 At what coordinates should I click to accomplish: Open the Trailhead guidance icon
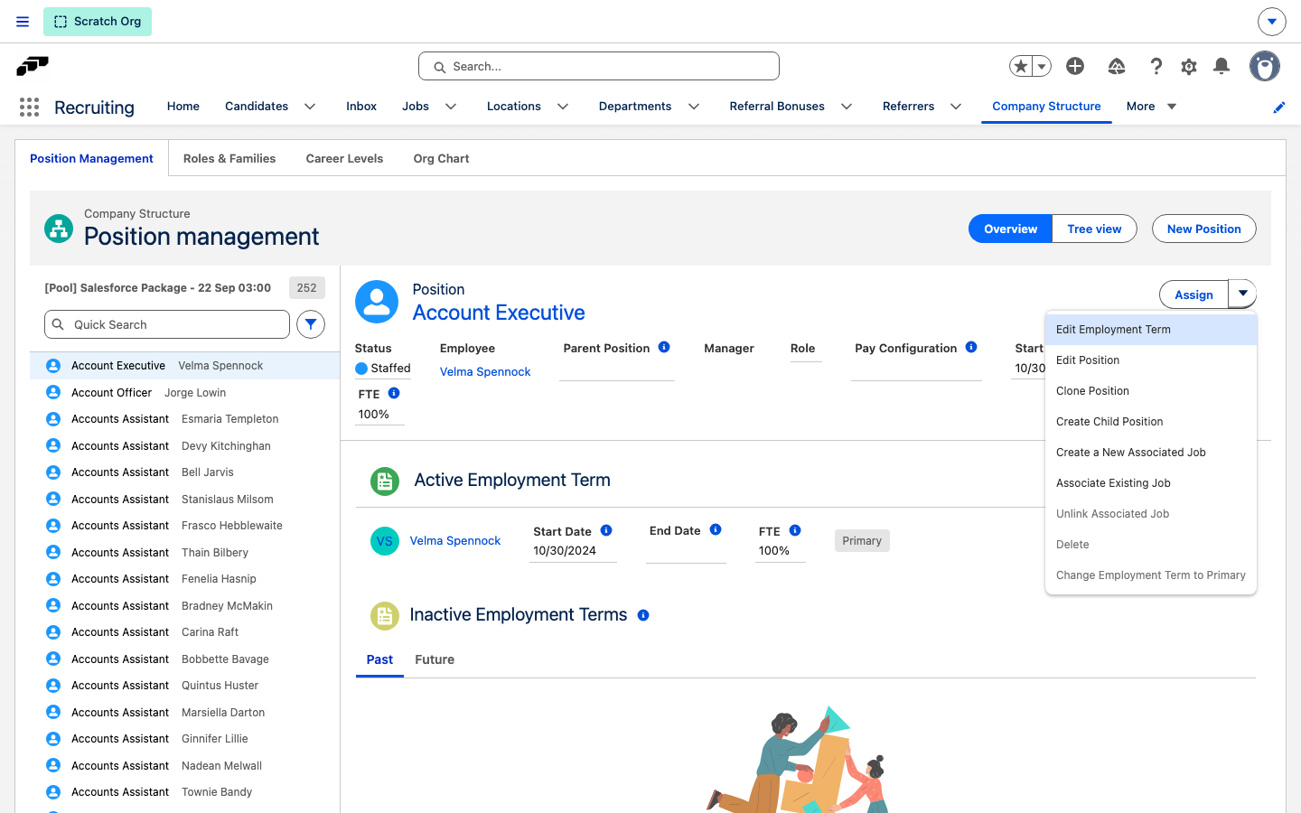tap(1117, 66)
